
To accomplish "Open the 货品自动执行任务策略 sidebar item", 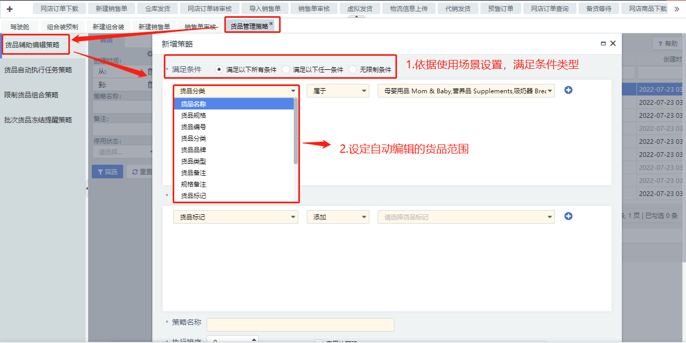I will point(38,70).
